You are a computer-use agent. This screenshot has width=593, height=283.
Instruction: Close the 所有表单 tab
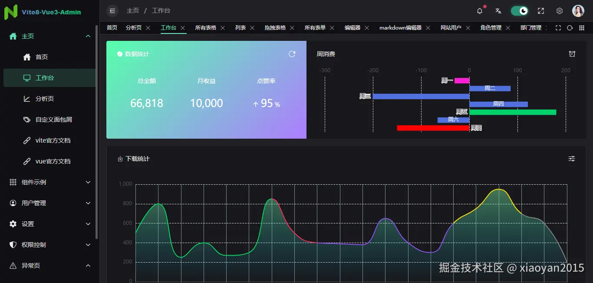[332, 28]
